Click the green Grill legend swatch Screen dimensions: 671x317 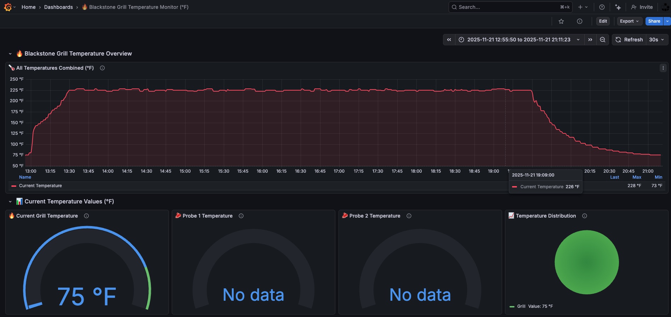pos(512,307)
